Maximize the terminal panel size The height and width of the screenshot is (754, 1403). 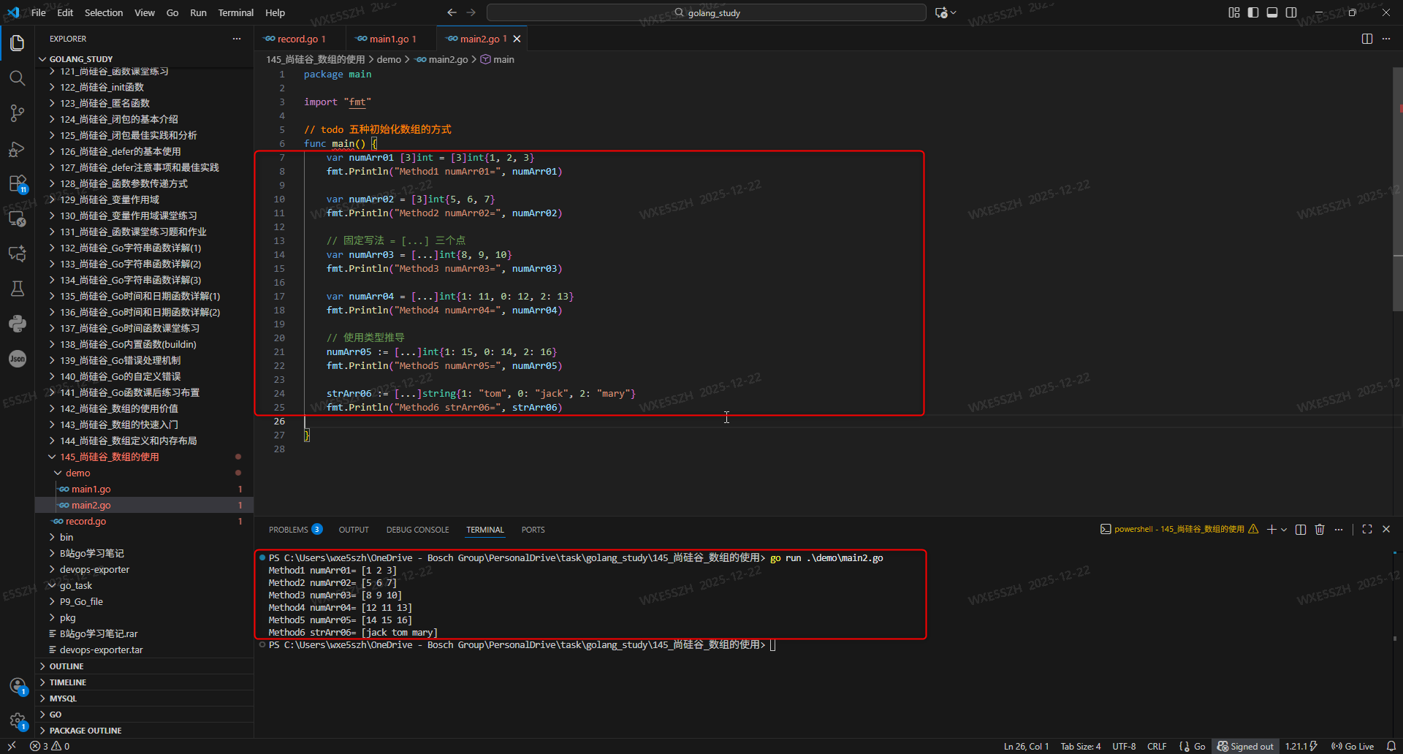[1367, 529]
